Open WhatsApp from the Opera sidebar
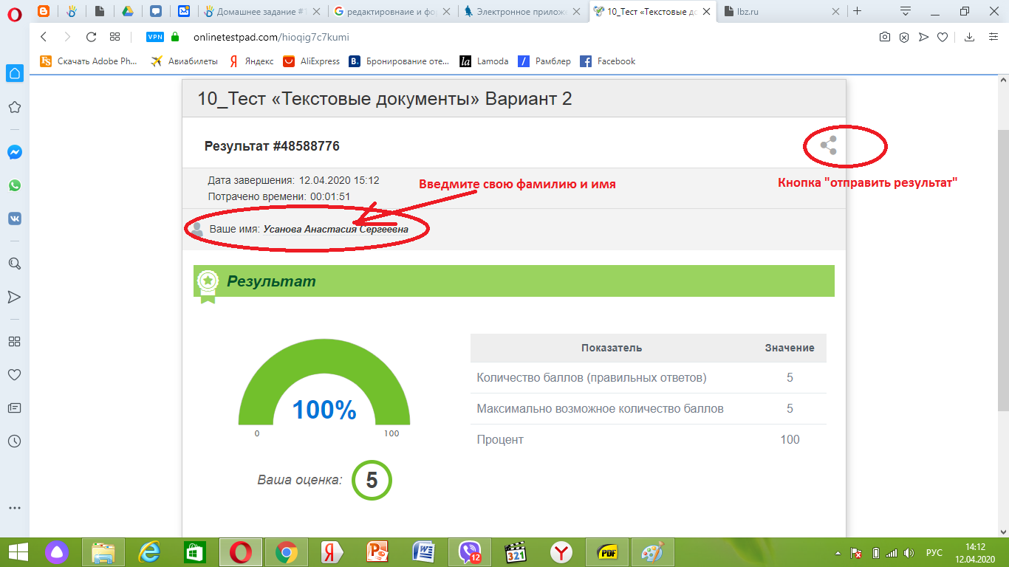The image size is (1009, 567). pos(15,185)
